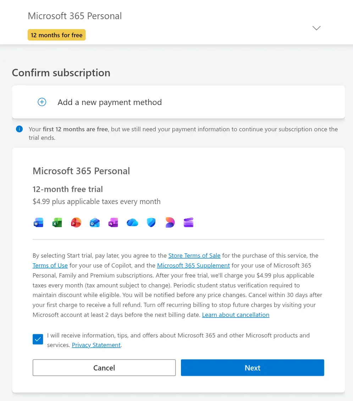Click the Next button
Image resolution: width=353 pixels, height=401 pixels.
click(x=253, y=368)
